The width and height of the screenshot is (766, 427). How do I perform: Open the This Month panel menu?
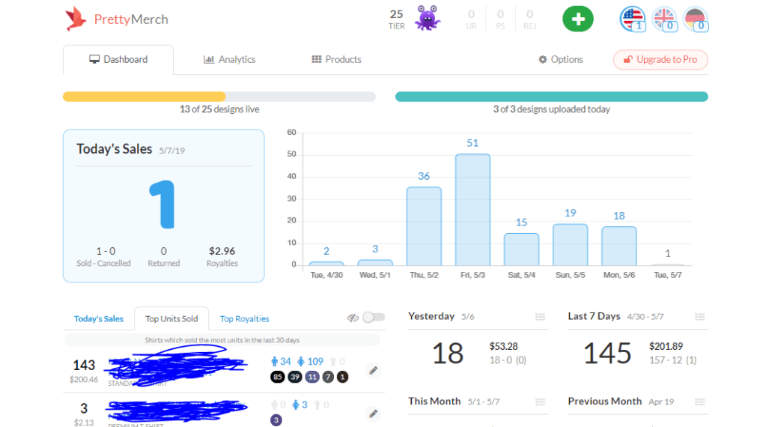(540, 402)
